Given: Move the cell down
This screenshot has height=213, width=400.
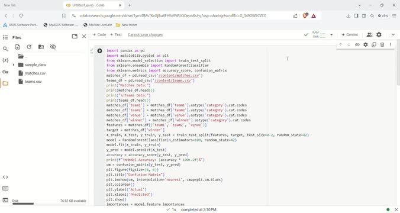Looking at the screenshot, I should [349, 44].
